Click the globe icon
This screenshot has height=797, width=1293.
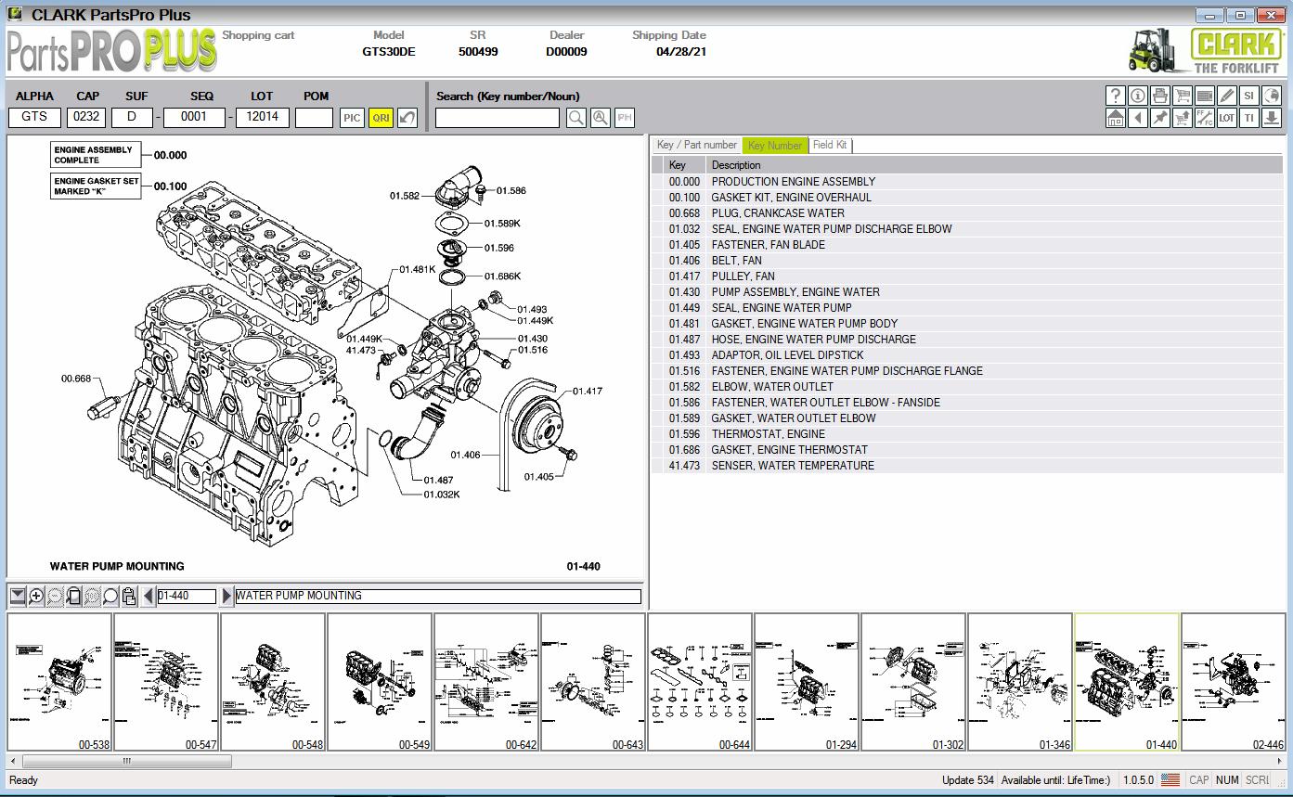pos(1272,96)
